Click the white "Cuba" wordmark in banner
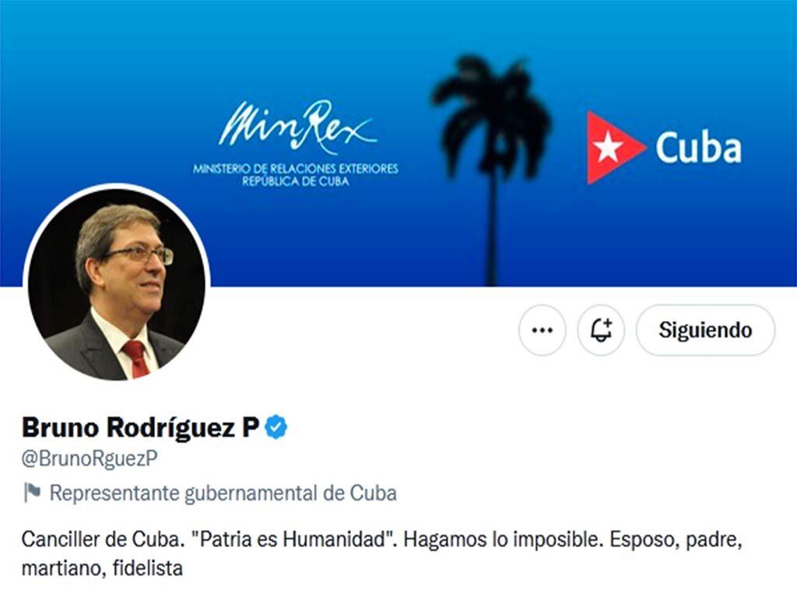 pyautogui.click(x=698, y=148)
